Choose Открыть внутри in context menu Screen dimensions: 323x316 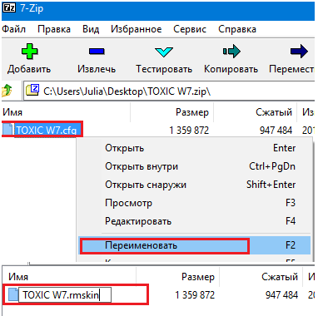(194, 166)
